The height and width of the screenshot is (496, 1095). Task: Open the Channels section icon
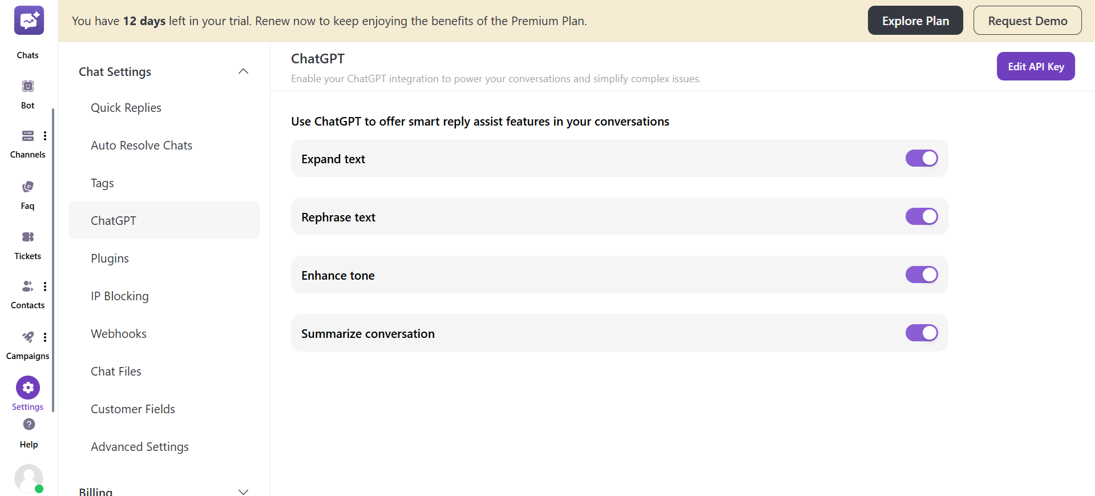(27, 136)
